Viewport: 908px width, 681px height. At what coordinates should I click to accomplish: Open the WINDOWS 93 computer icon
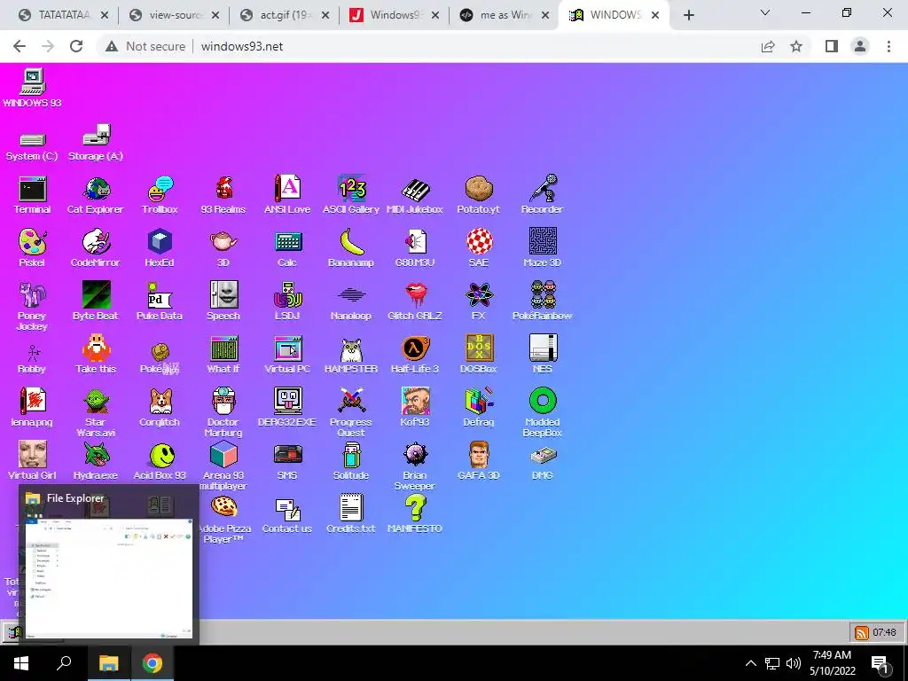pyautogui.click(x=33, y=88)
